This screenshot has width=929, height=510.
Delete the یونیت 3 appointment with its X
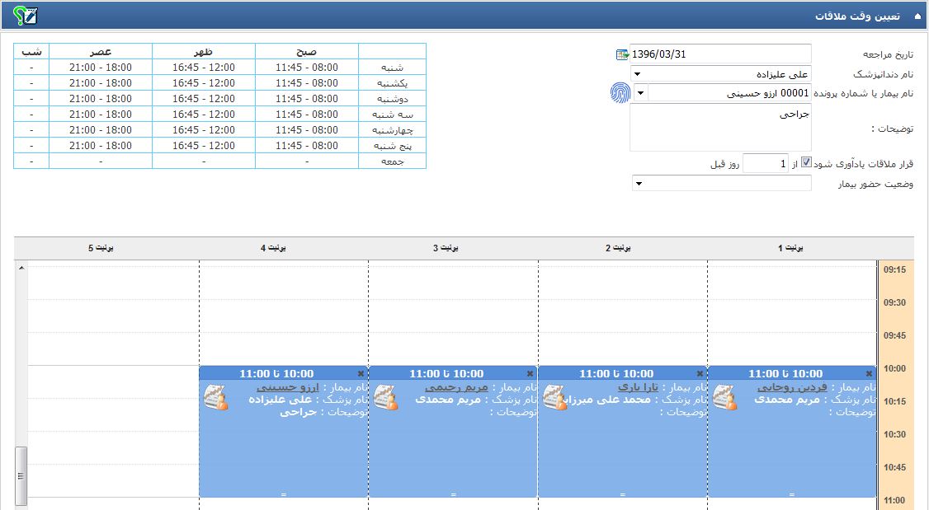tap(530, 373)
